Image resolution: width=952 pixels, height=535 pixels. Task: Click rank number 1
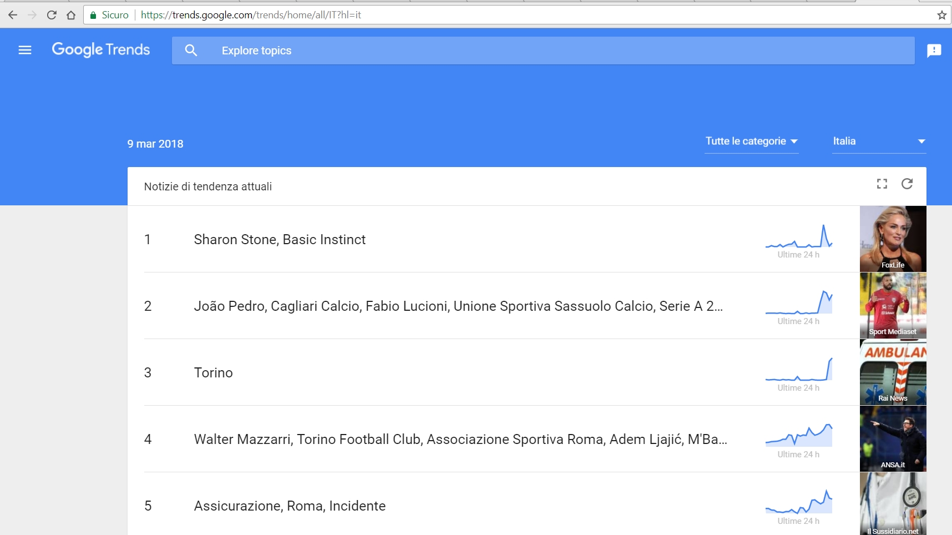pos(148,239)
